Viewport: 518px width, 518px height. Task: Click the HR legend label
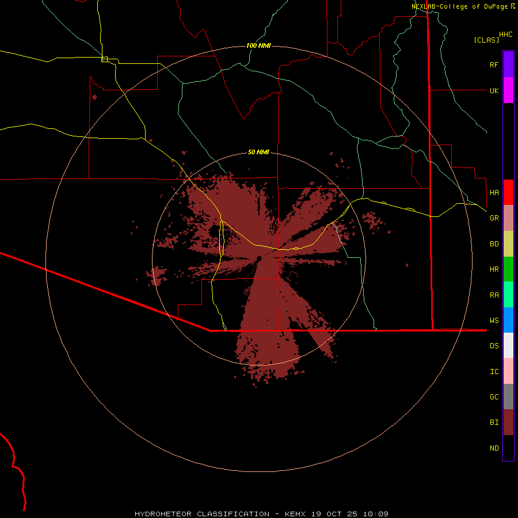494,269
